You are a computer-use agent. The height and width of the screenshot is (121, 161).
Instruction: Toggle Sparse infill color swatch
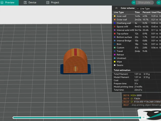coord(115,26)
